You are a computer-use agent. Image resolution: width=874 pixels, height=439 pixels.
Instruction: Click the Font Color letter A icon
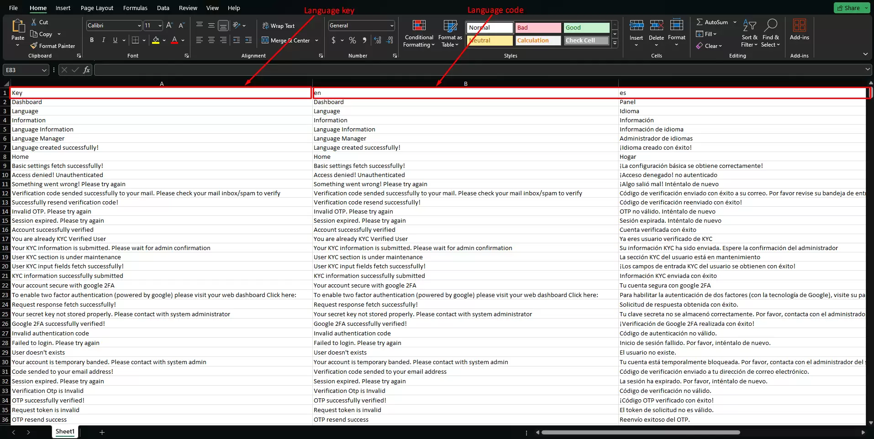coord(174,40)
